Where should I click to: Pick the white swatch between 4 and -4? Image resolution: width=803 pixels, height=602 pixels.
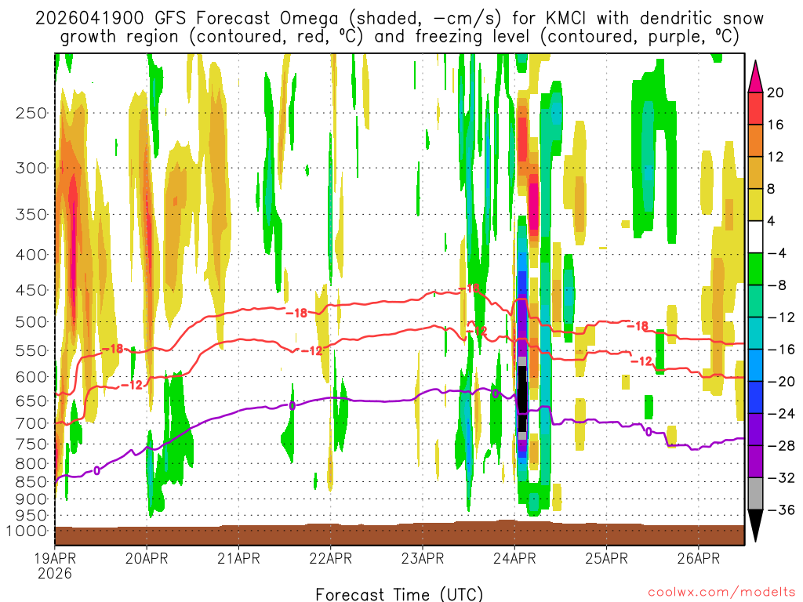[x=756, y=237]
